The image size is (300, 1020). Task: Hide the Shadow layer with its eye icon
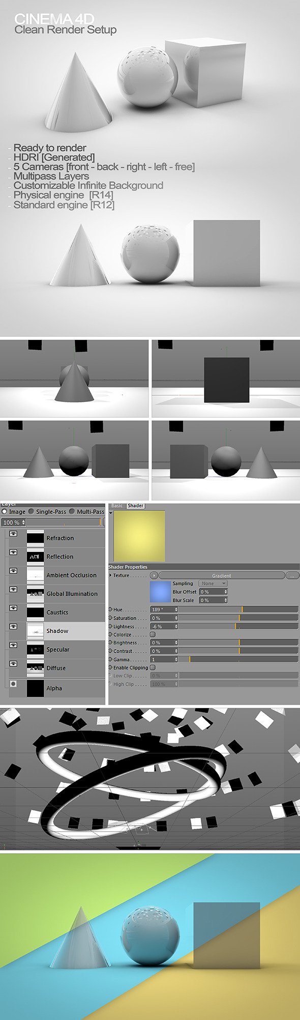click(x=14, y=627)
